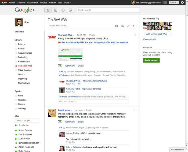188x152 pixels.
Task: Open Comics spark icon
Action: point(16,104)
